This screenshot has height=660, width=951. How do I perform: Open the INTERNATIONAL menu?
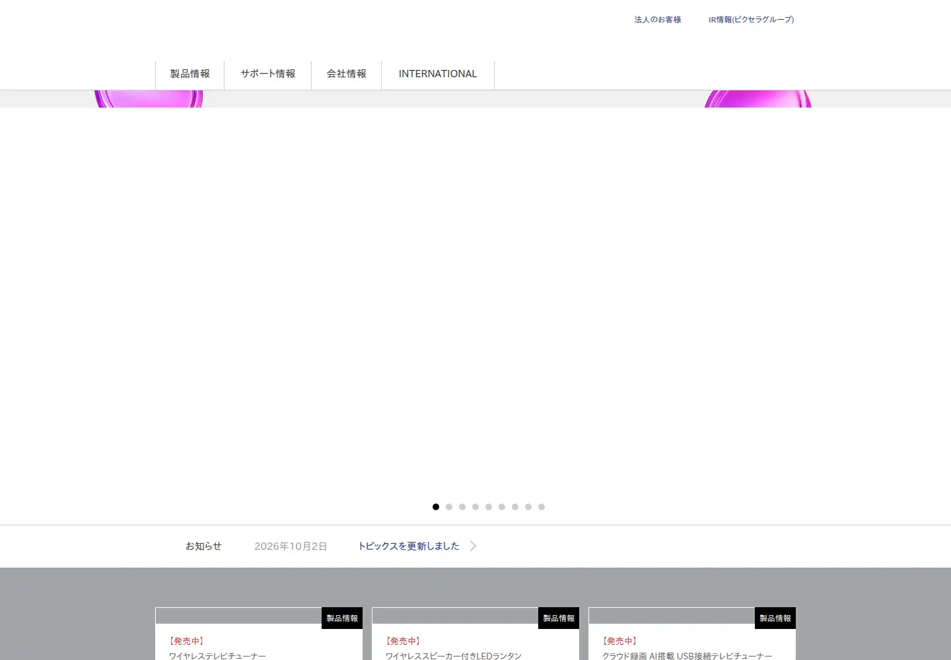(438, 74)
